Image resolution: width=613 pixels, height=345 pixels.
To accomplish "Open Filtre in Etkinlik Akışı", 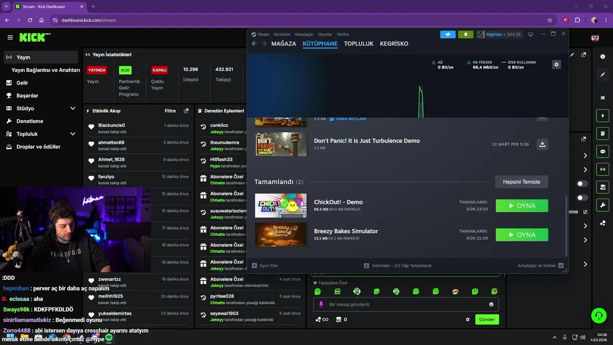I will click(x=170, y=111).
